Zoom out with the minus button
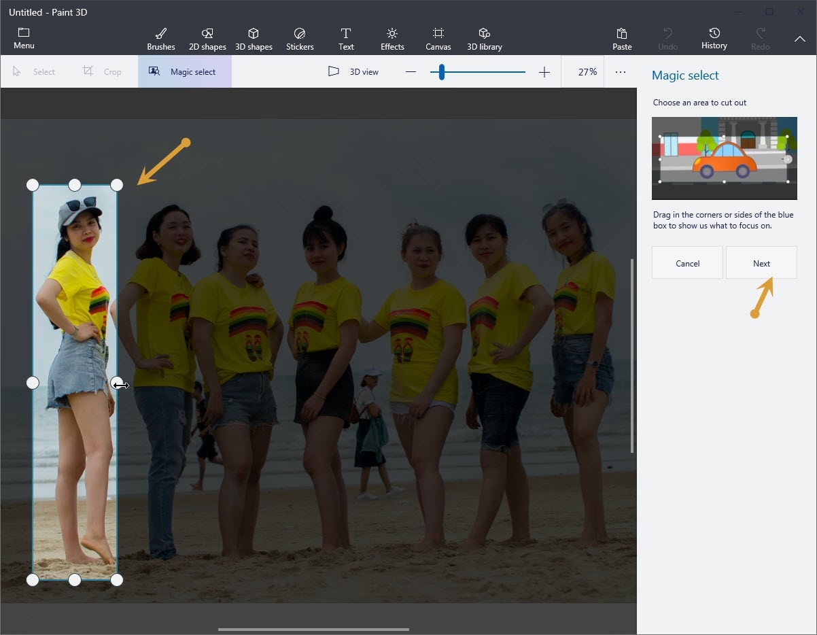The image size is (817, 635). (411, 71)
